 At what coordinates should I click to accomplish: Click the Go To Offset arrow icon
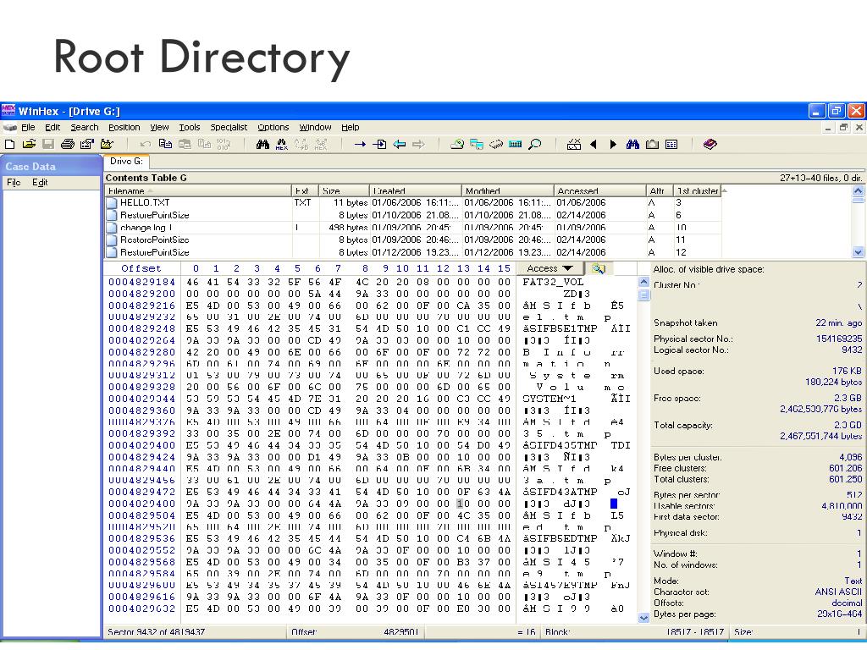pyautogui.click(x=360, y=145)
